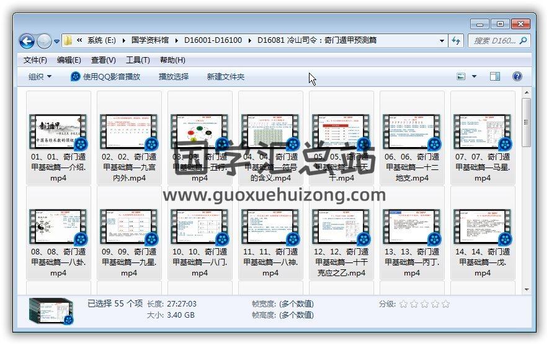This screenshot has height=345, width=549.
Task: Select video 10、奇门遁甲基础篇—八门.mp4
Action: click(200, 233)
